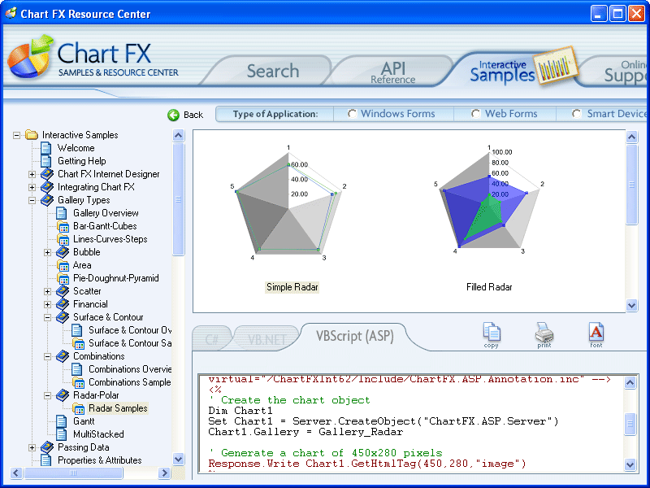Image resolution: width=650 pixels, height=488 pixels.
Task: Click the Interactive Samples folder icon
Action: 32,135
